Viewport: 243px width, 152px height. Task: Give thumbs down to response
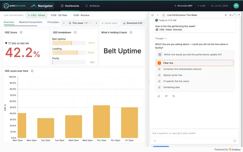pyautogui.click(x=166, y=96)
